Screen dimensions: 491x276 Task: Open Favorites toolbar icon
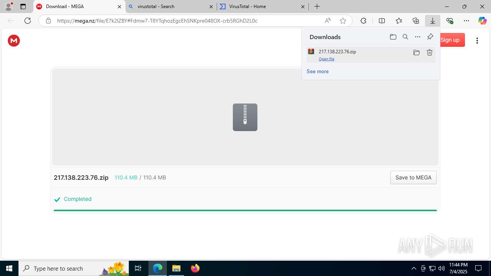click(x=399, y=21)
